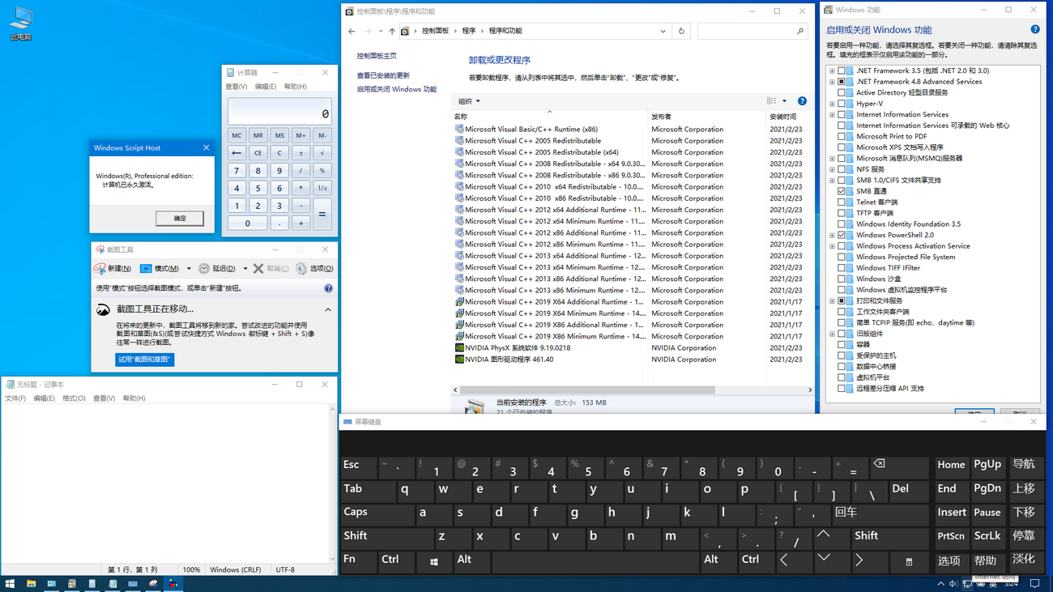The image size is (1053, 592).
Task: Open 查看已安装的更新 link
Action: (383, 75)
